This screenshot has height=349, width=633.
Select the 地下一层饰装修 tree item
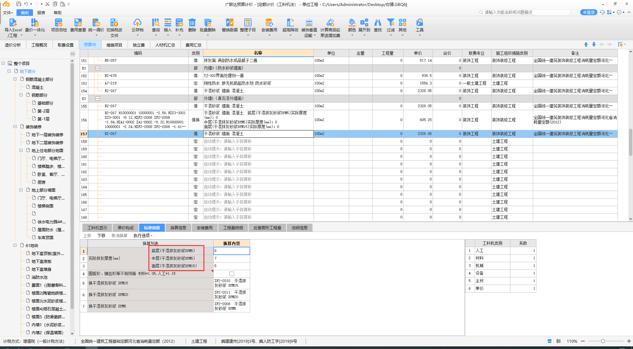(47, 135)
